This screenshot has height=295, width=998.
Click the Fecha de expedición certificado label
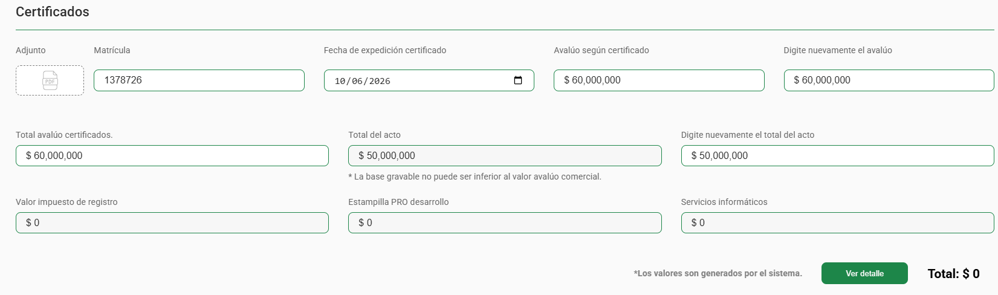pos(385,50)
